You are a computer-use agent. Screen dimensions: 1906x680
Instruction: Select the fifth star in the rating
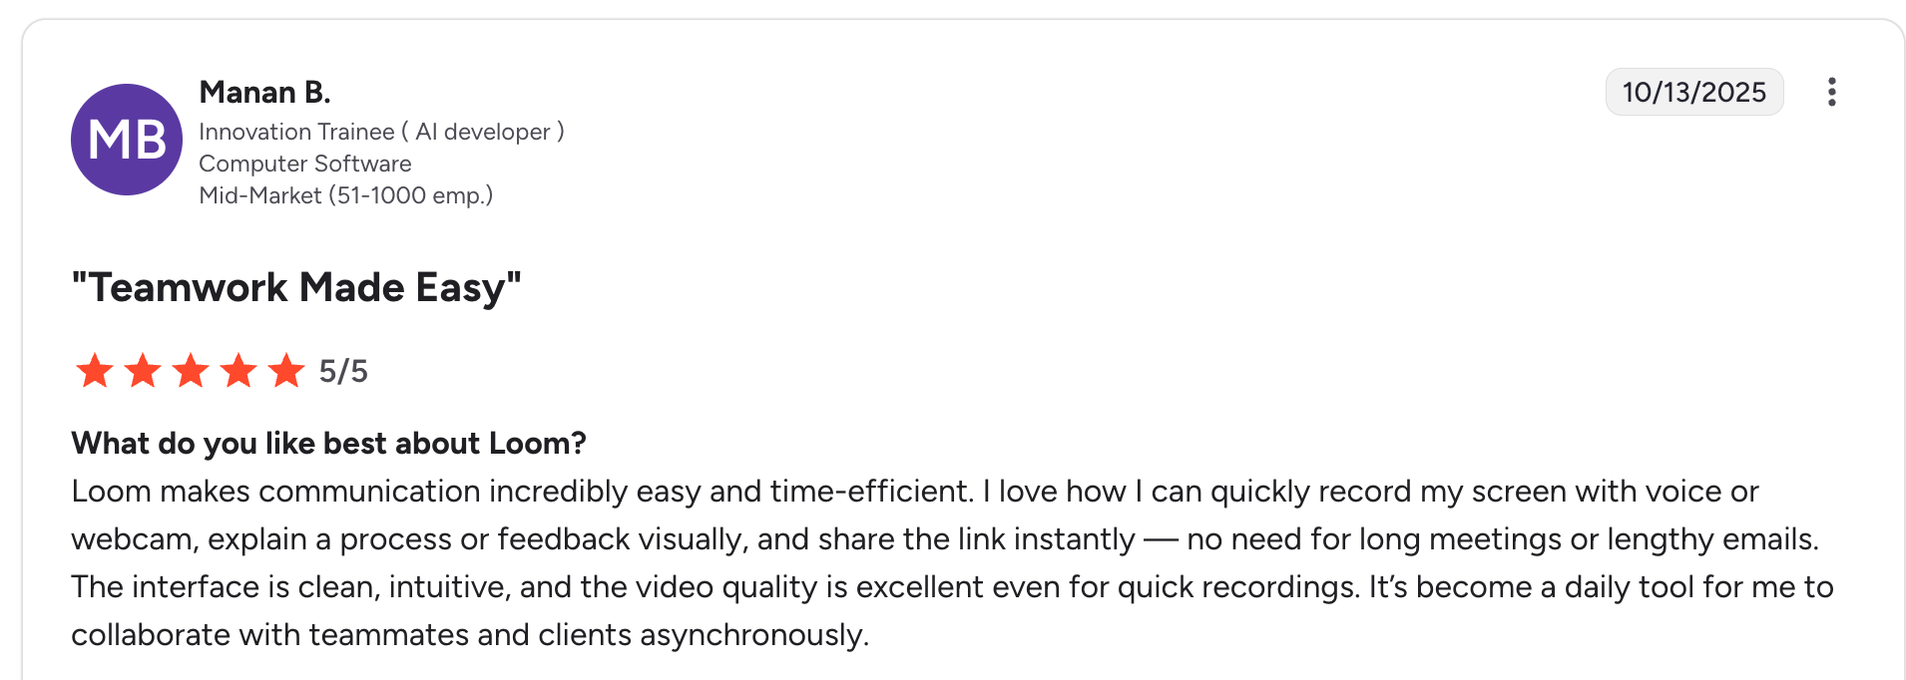tap(286, 370)
